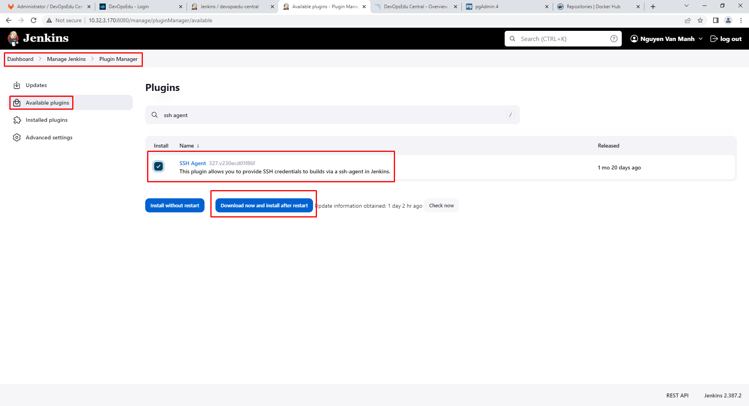Click the Released column header
The width and height of the screenshot is (749, 406).
pos(608,146)
